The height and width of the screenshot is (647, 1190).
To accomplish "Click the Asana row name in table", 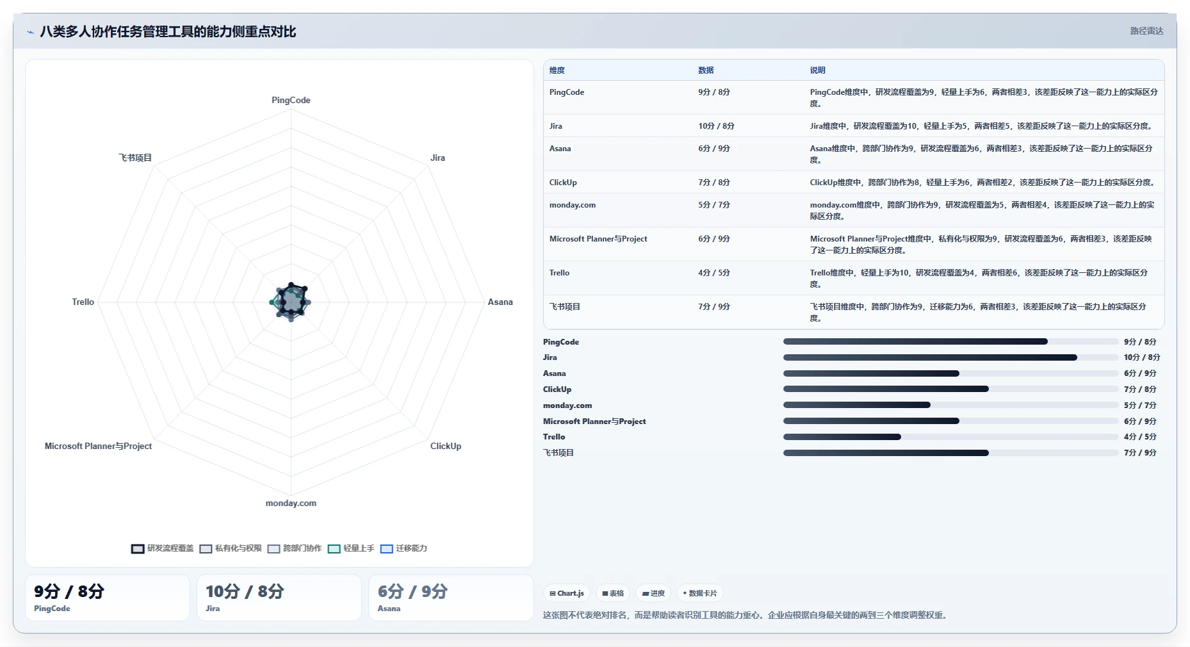I will coord(560,149).
